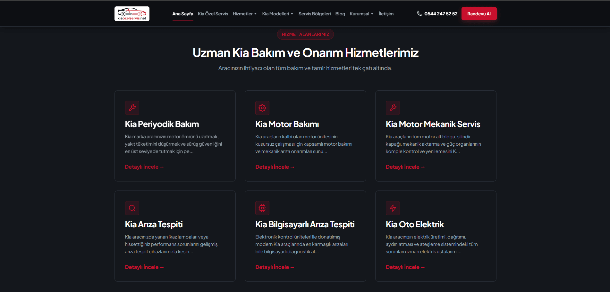The image size is (610, 292).
Task: Click the kiaozelservis.net logo
Action: (132, 14)
